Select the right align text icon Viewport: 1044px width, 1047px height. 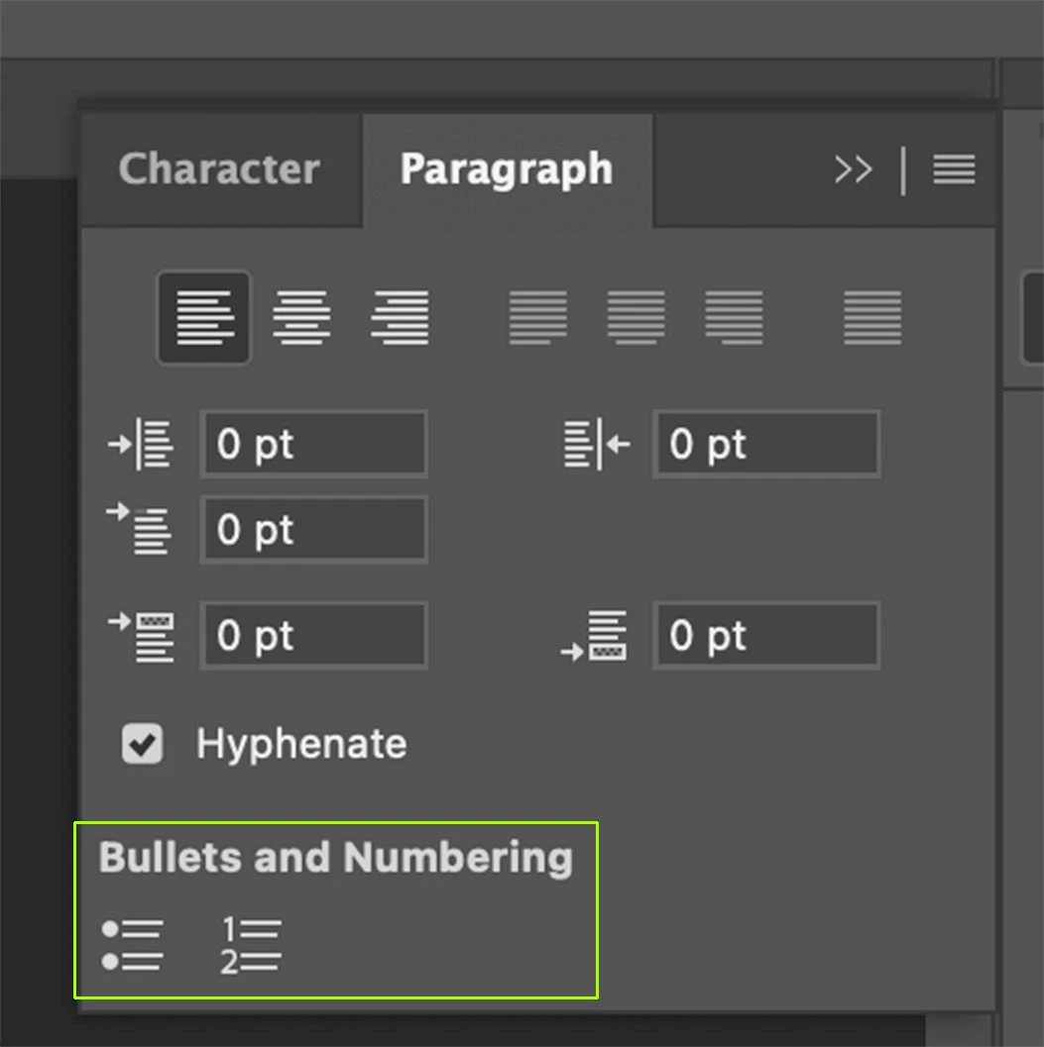[x=400, y=318]
